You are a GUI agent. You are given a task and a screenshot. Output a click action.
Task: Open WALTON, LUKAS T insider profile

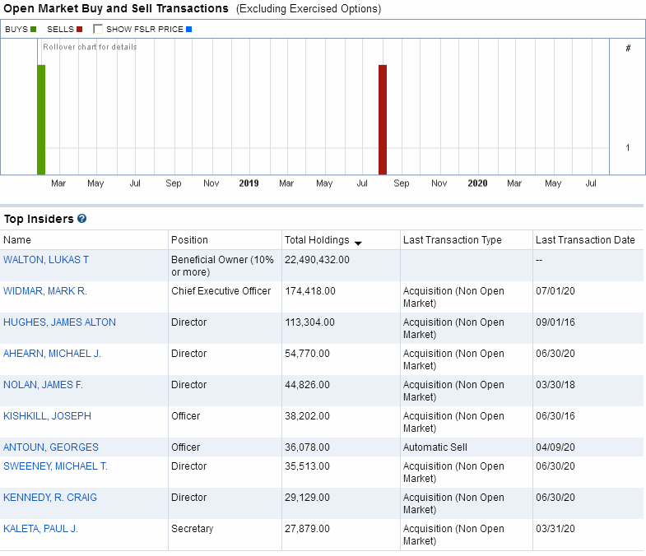[x=46, y=260]
